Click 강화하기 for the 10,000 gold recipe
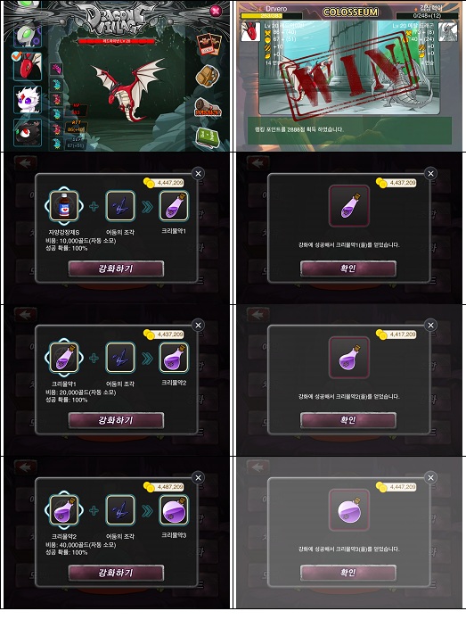Screen dimensions: 466x636 coord(116,268)
